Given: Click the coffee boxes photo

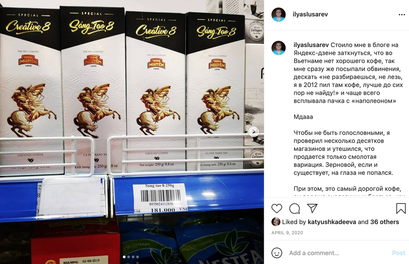Looking at the screenshot, I should (132, 132).
